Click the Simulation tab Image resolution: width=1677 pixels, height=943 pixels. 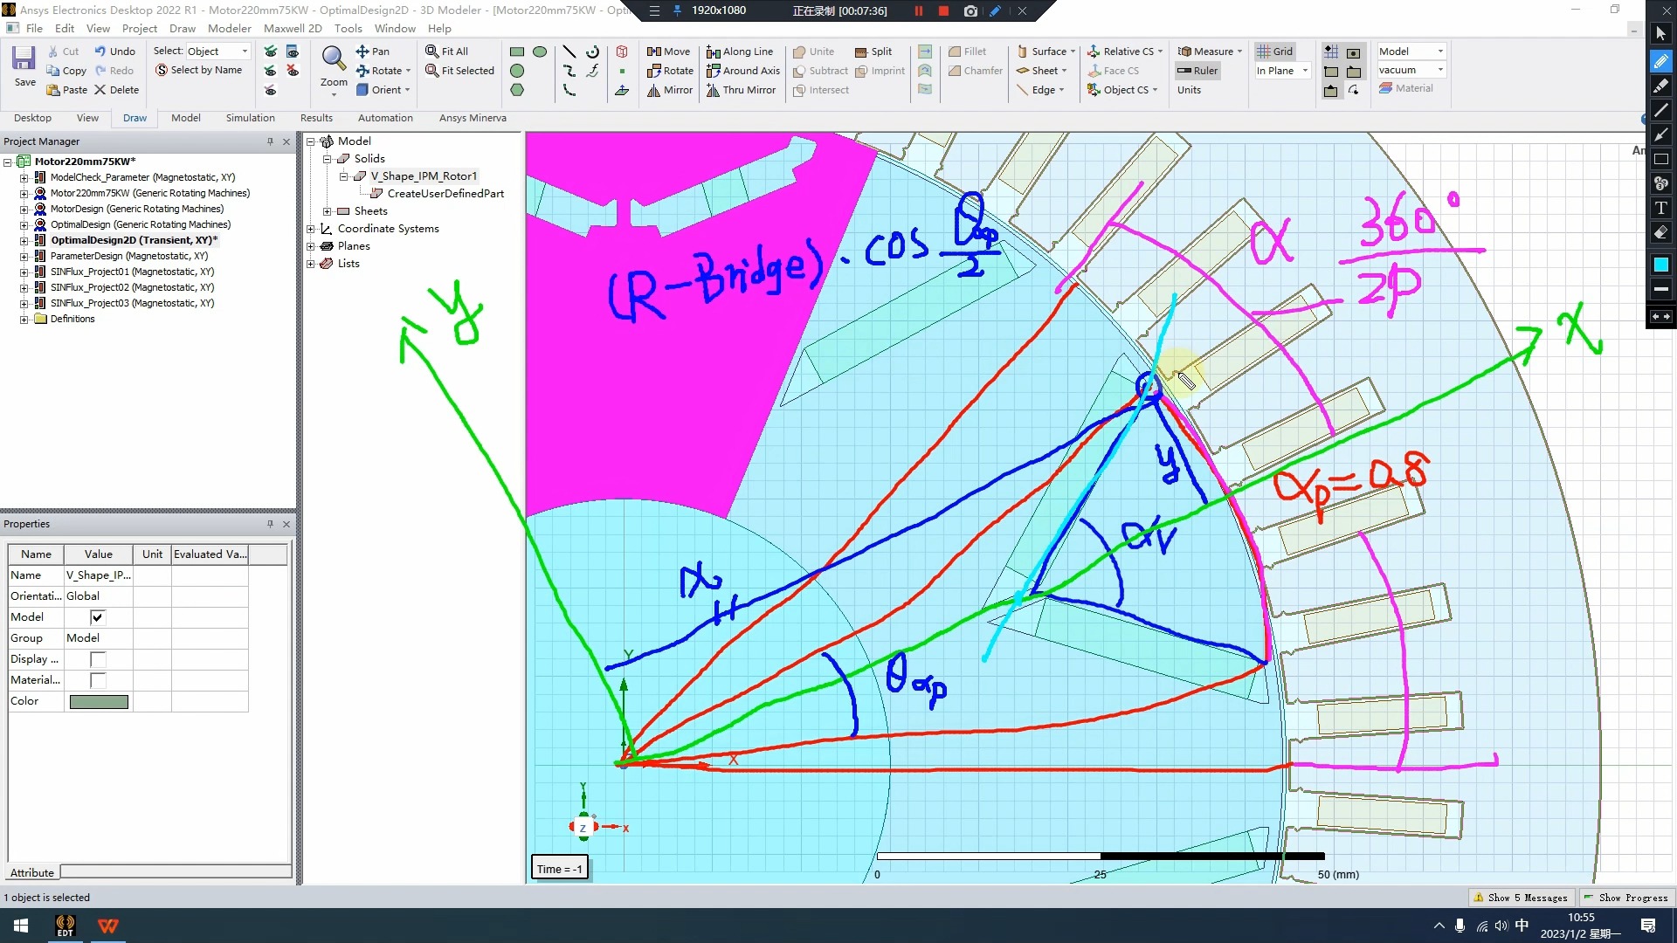pyautogui.click(x=250, y=118)
